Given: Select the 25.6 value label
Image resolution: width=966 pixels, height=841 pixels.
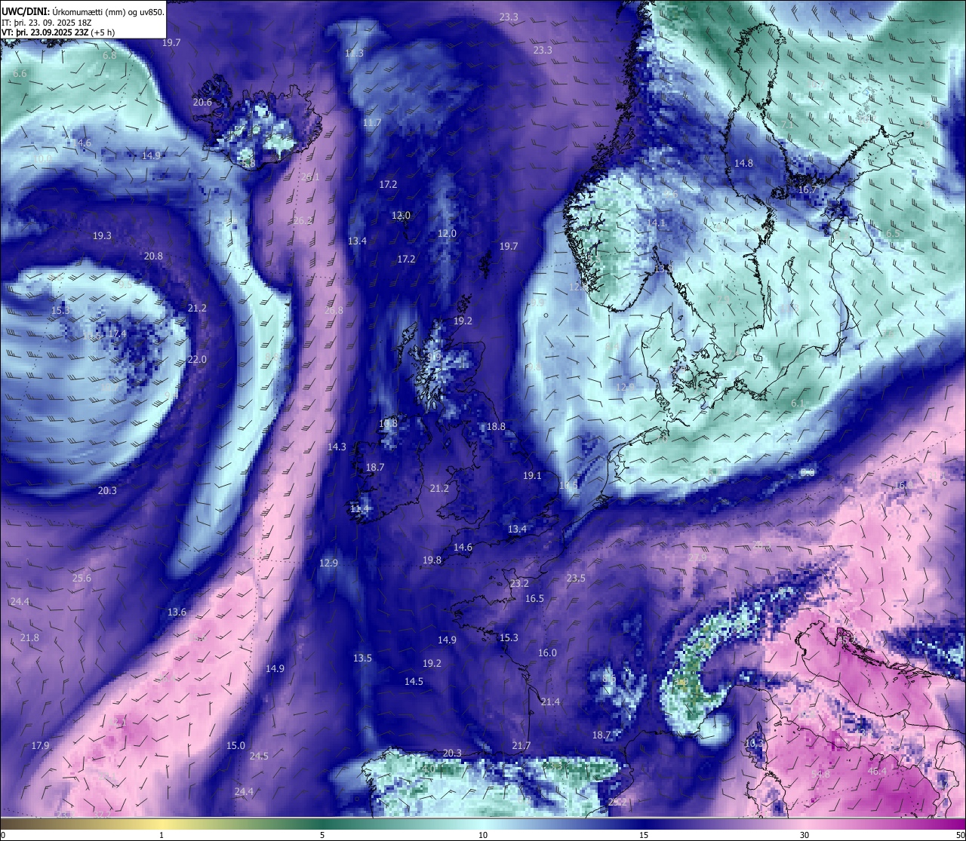Looking at the screenshot, I should pyautogui.click(x=82, y=579).
